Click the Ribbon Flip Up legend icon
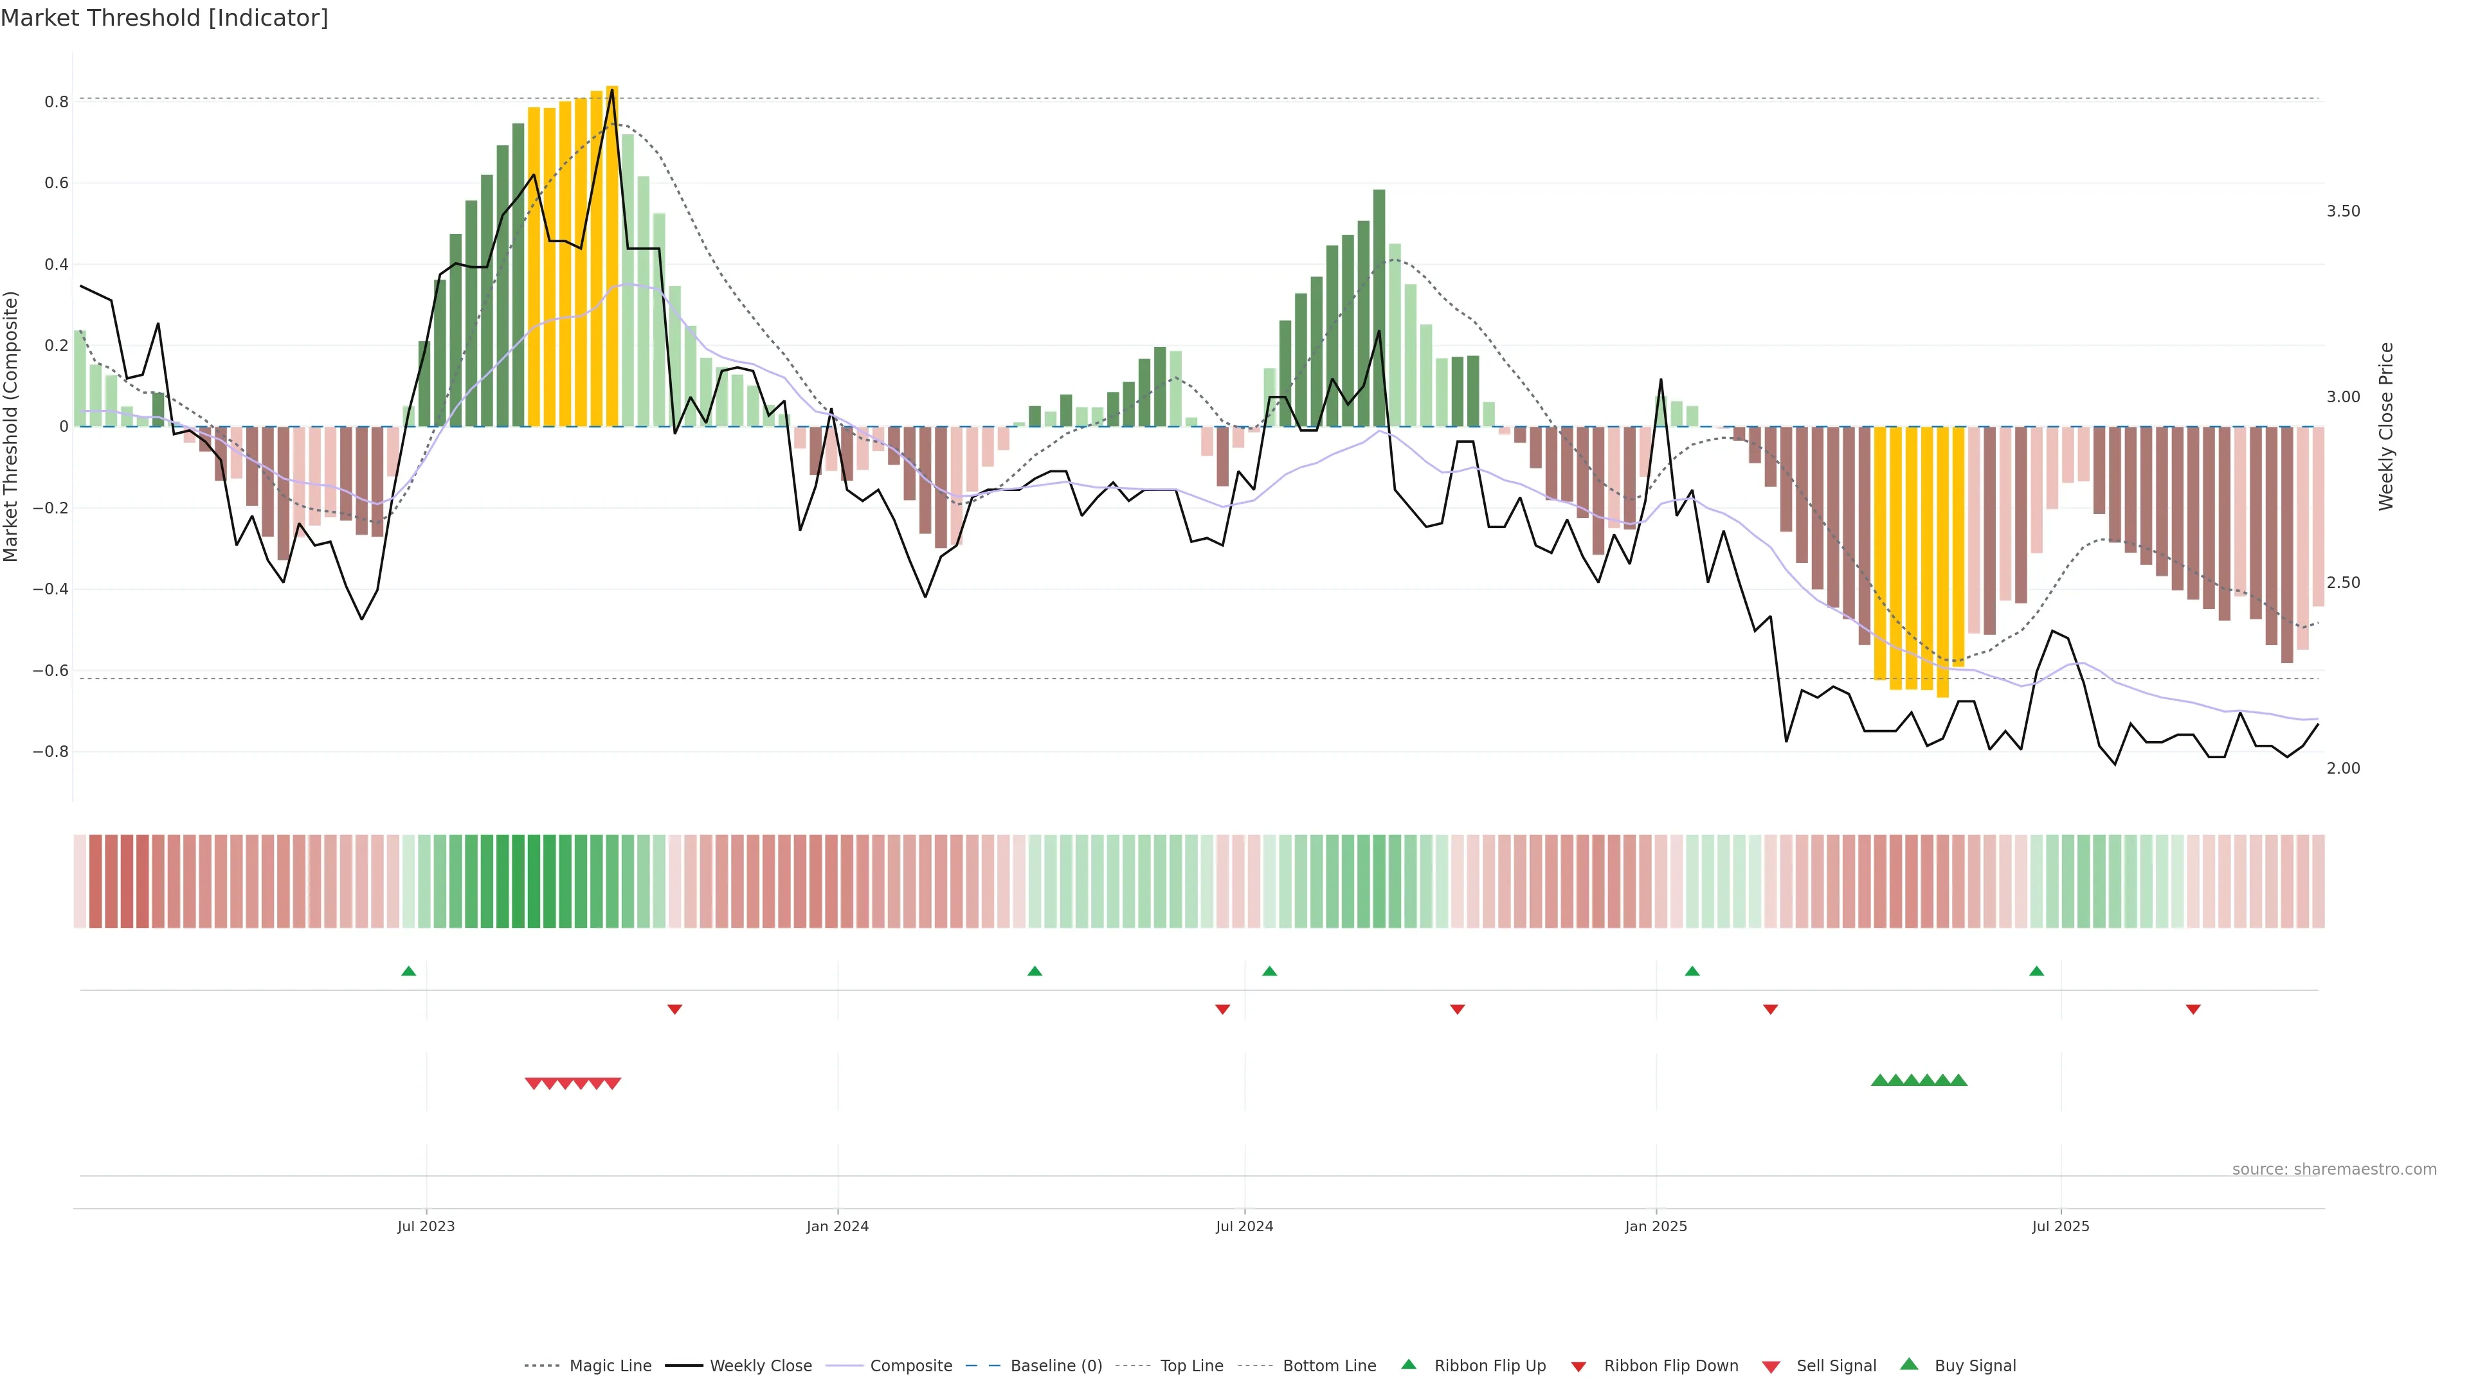The image size is (2469, 1388). [1408, 1364]
